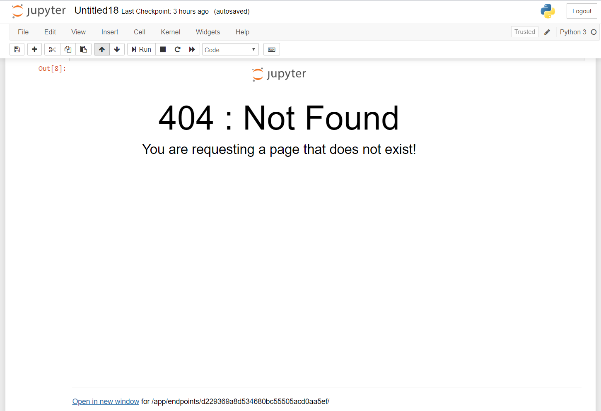Click the Python 3 kernel name
This screenshot has height=411, width=601.
click(x=573, y=32)
